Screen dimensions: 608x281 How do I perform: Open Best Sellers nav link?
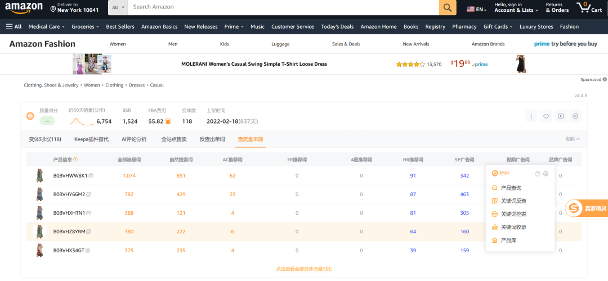pos(120,27)
